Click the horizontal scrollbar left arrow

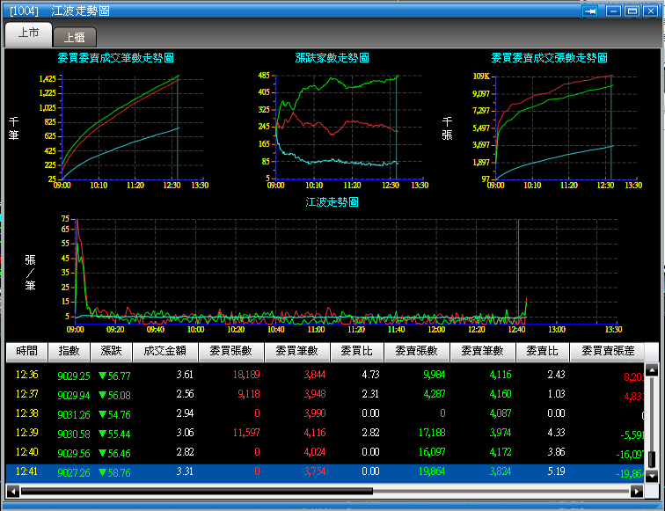13,492
